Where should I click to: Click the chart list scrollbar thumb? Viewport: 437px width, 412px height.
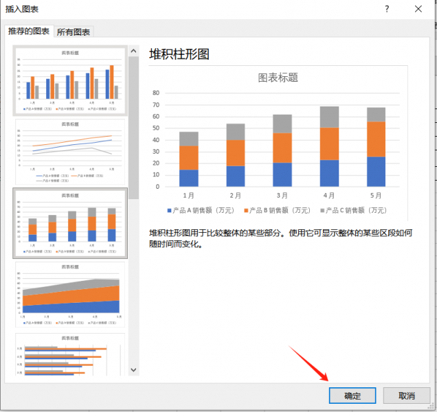[133, 128]
